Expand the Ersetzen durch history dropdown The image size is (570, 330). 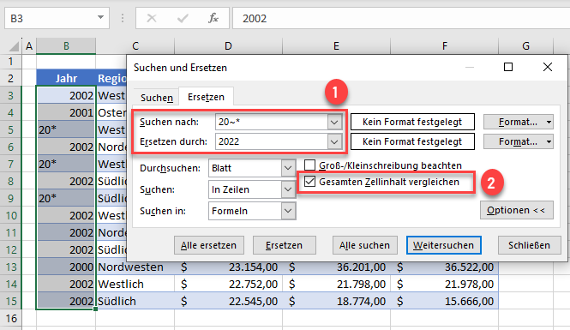point(334,141)
